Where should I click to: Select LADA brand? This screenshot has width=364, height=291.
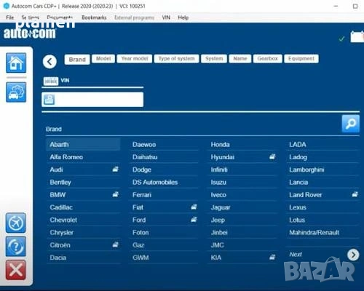pos(323,144)
